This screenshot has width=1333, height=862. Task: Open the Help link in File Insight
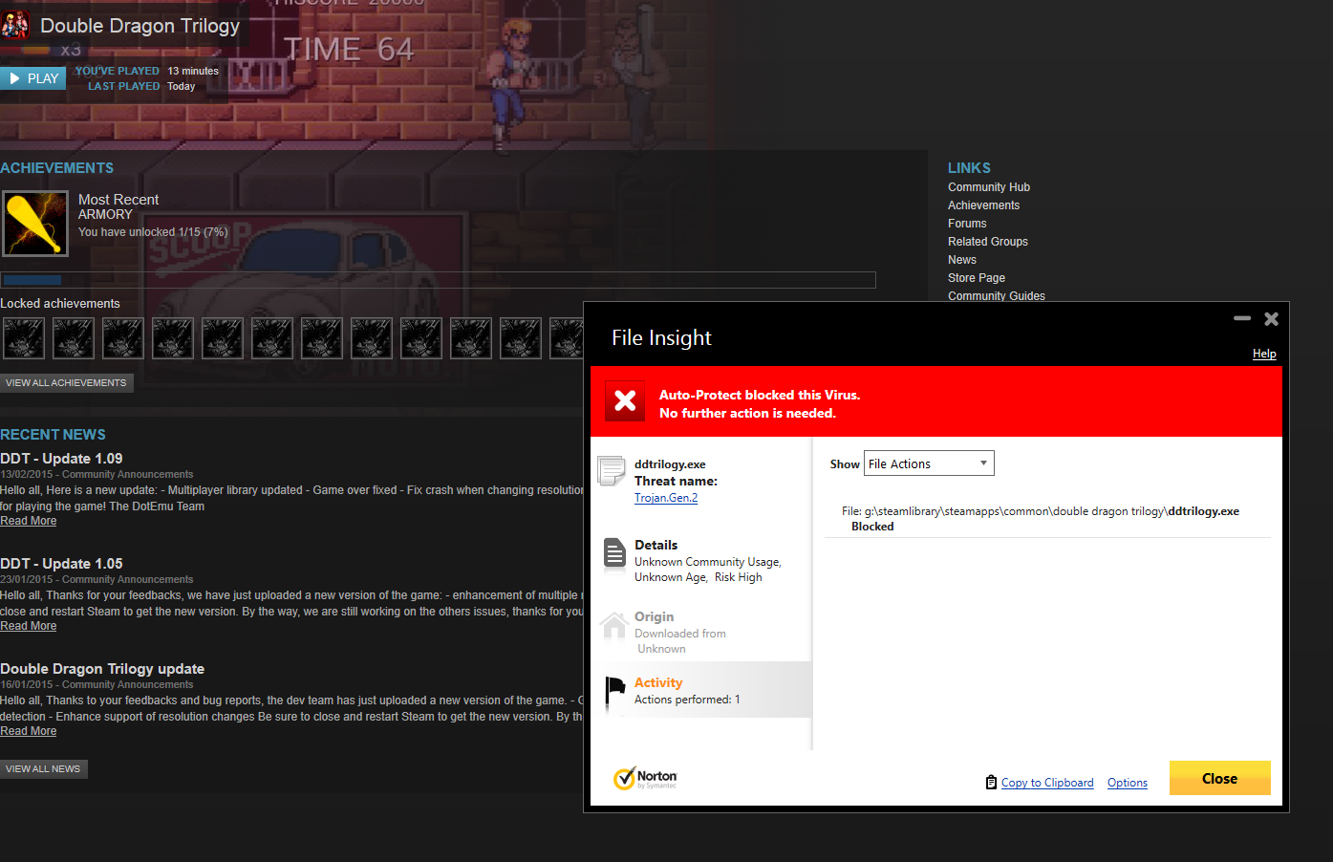click(1264, 354)
